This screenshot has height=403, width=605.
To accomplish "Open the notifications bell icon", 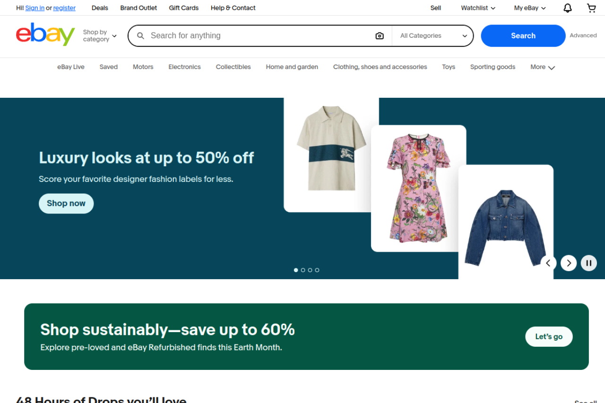I will [x=568, y=8].
